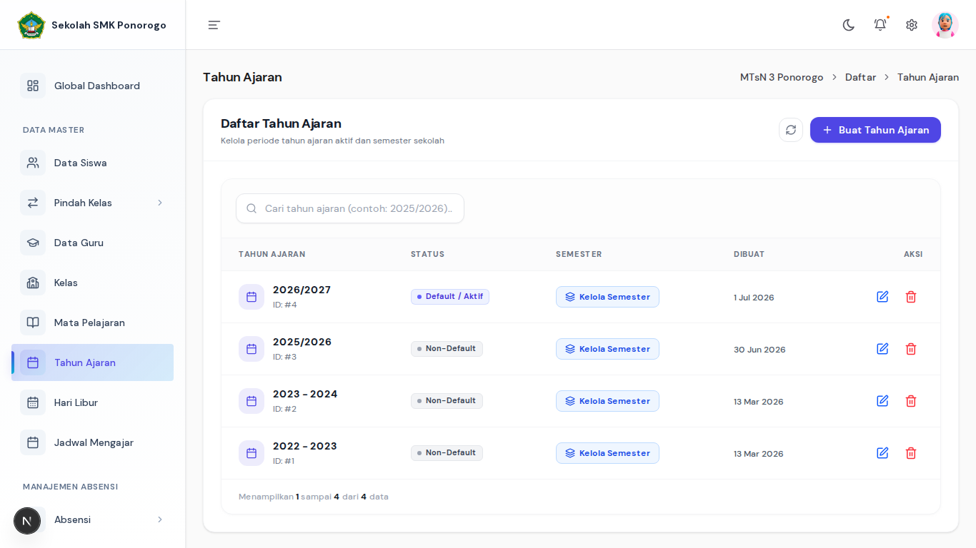Open Hari Libur menu item
The image size is (976, 548).
[x=92, y=402]
